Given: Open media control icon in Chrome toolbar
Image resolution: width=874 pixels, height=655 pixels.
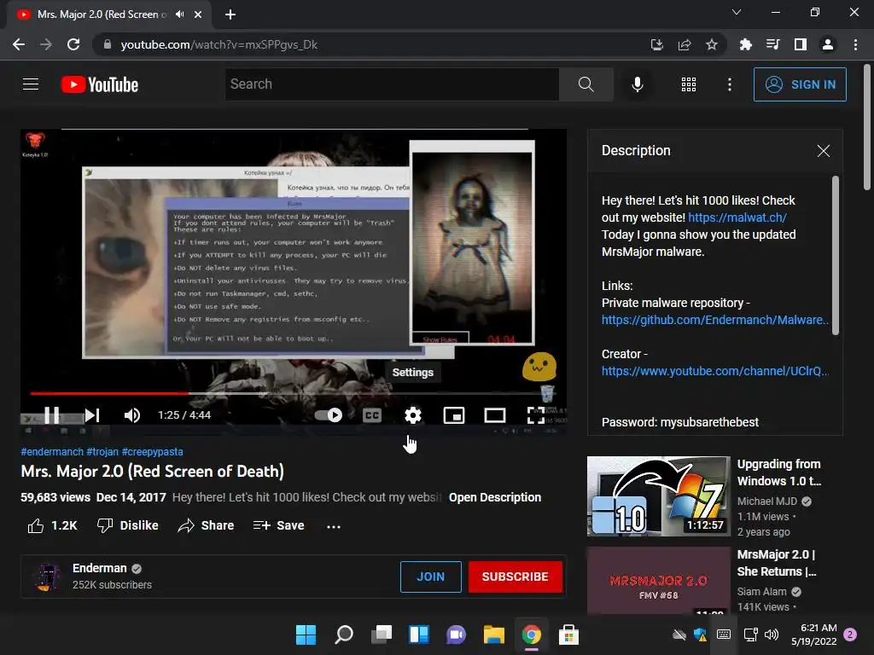Looking at the screenshot, I should coord(772,44).
